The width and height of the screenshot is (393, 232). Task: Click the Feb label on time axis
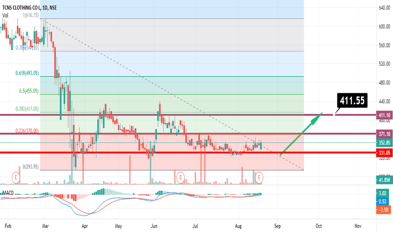pos(8,226)
